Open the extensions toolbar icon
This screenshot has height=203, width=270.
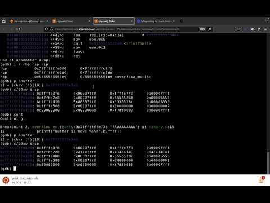259,29
